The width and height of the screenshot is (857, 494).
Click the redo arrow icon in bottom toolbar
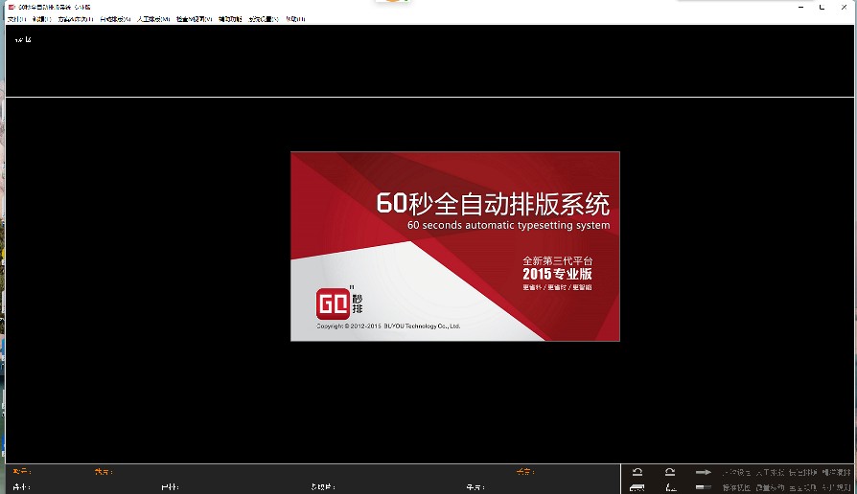pos(670,472)
